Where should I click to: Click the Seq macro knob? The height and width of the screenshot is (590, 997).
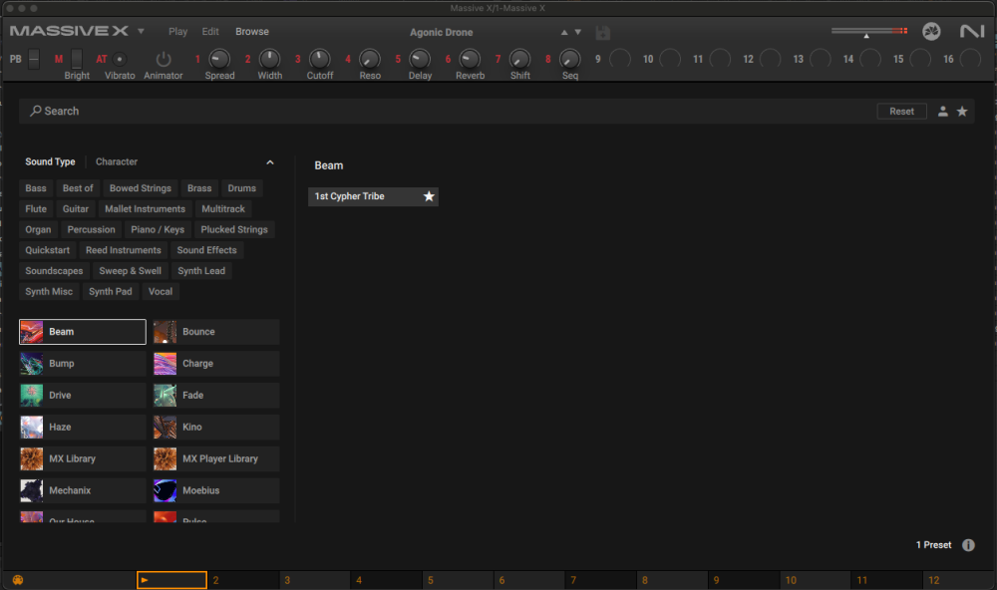point(569,59)
